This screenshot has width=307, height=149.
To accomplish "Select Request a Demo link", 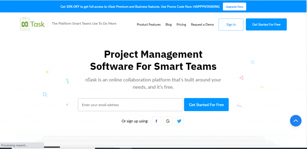I will pos(202,24).
